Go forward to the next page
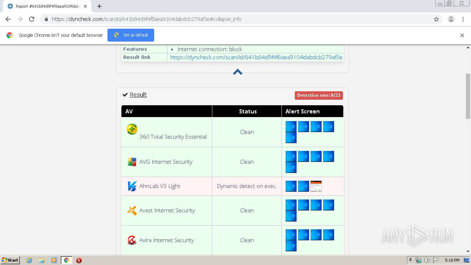The height and width of the screenshot is (265, 471). point(20,19)
